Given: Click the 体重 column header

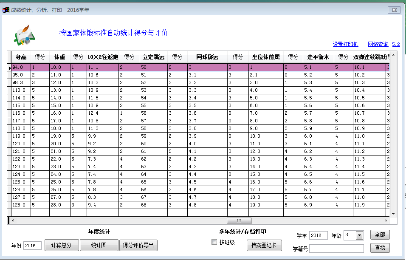Looking at the screenshot, I should 59,57.
